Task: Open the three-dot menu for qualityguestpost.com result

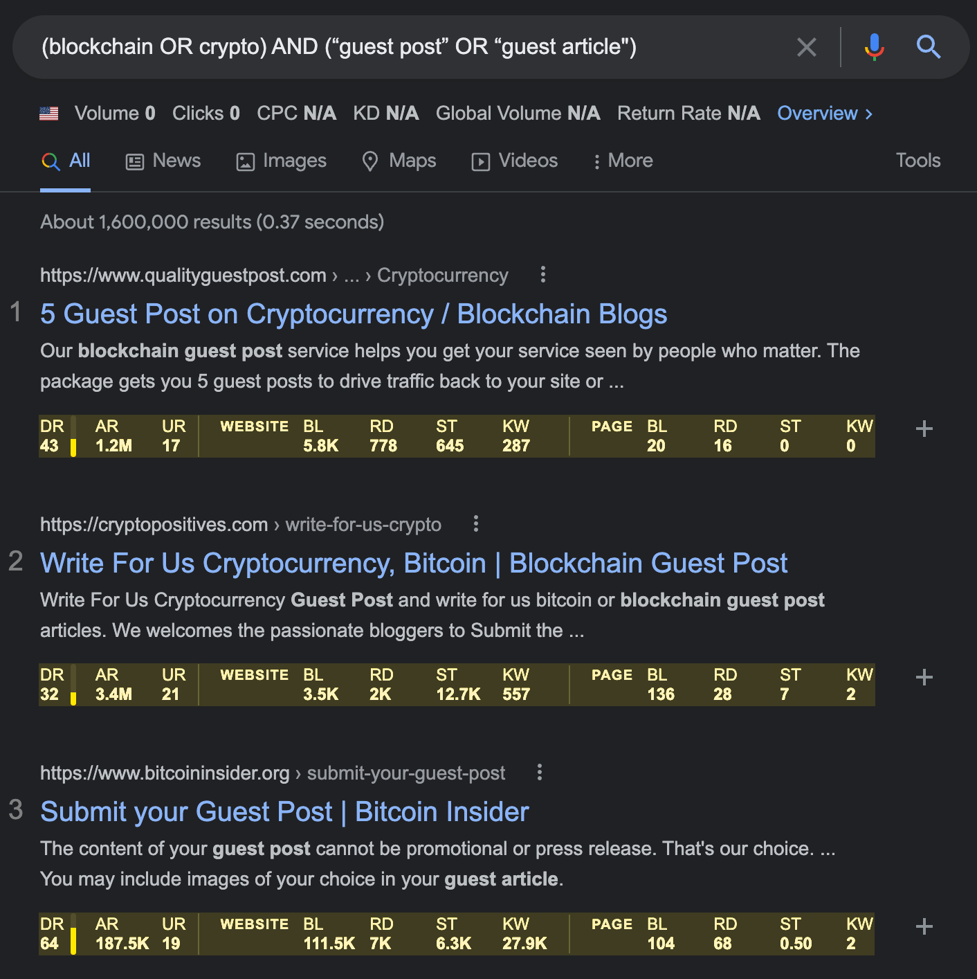Action: coord(542,275)
